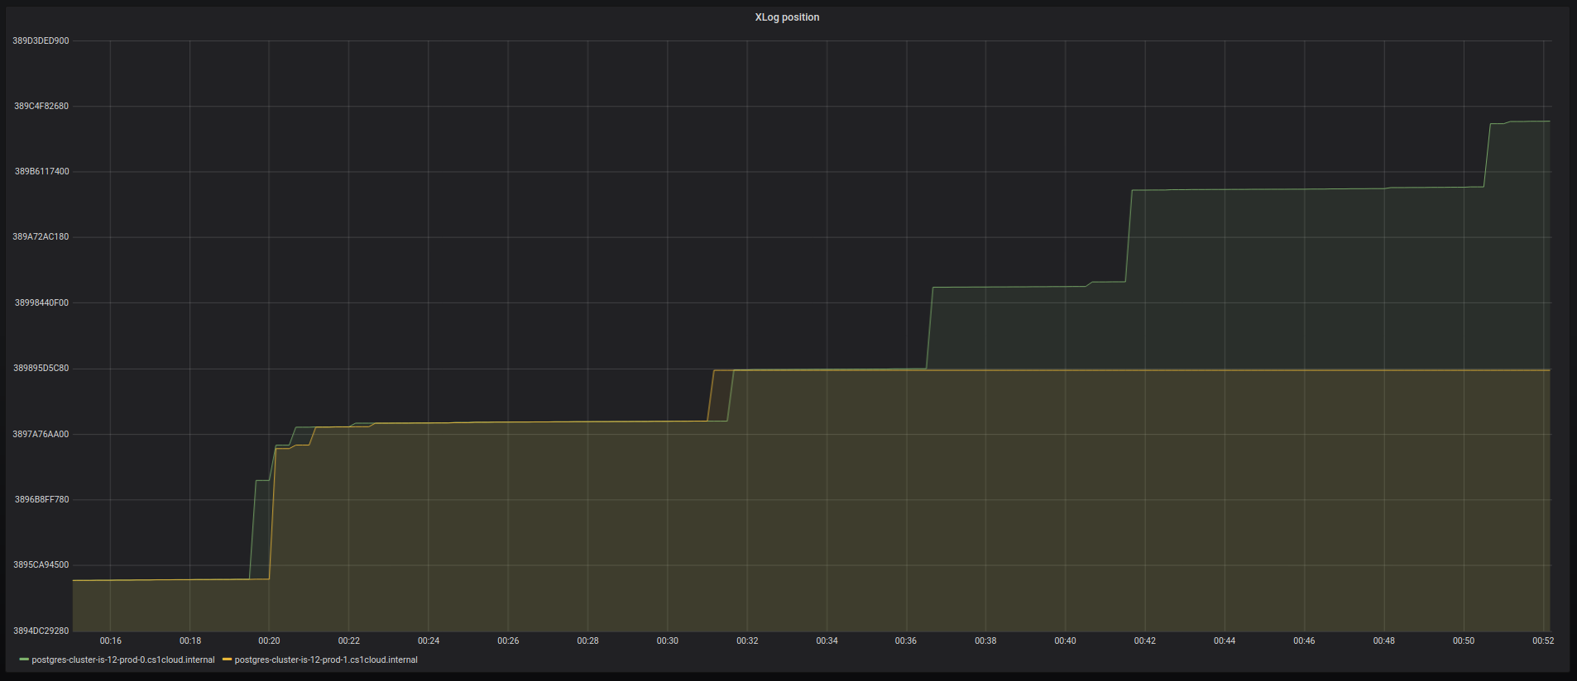
Task: Click the 00:20 time axis label
Action: [x=269, y=641]
